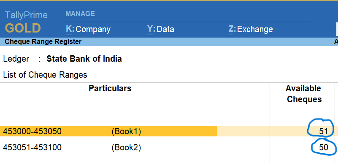The height and width of the screenshot is (163, 338).
Task: Select cheque range 453051-453100
Action: (32, 147)
